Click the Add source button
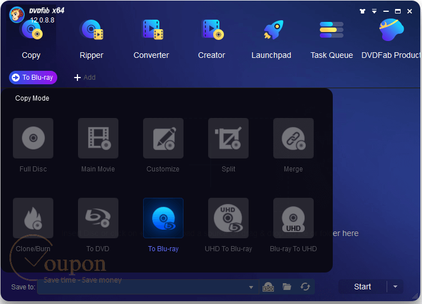Viewport: 422px width, 304px height. point(85,78)
